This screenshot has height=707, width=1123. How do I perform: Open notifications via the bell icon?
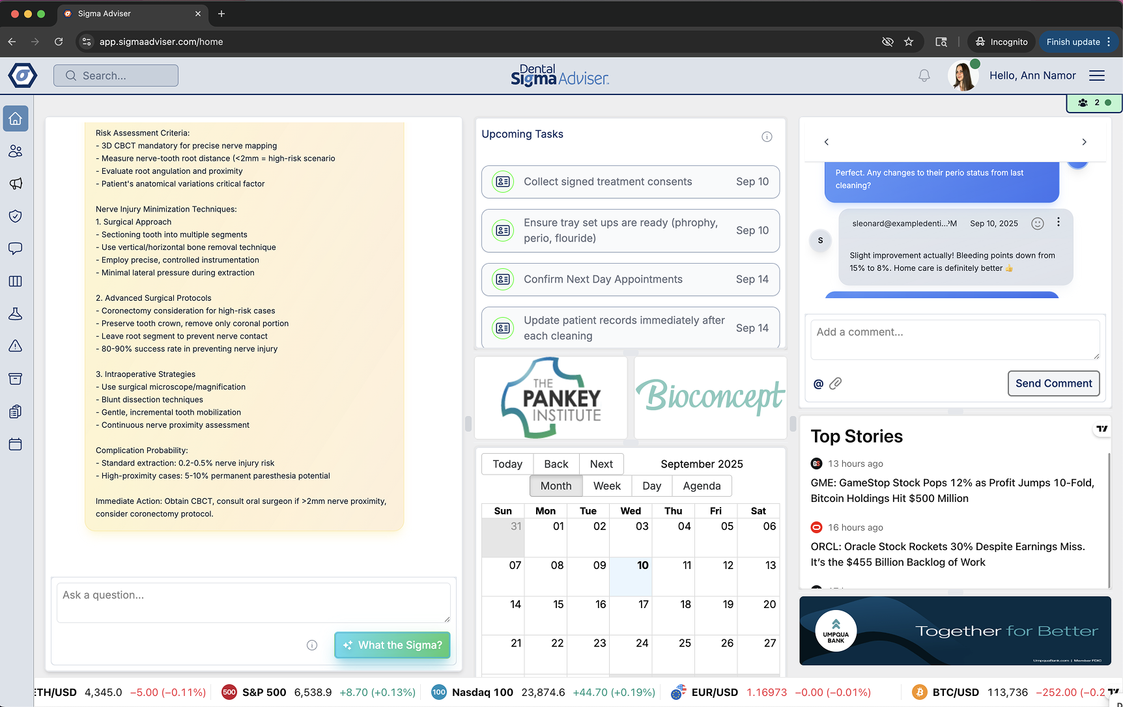[x=924, y=75]
